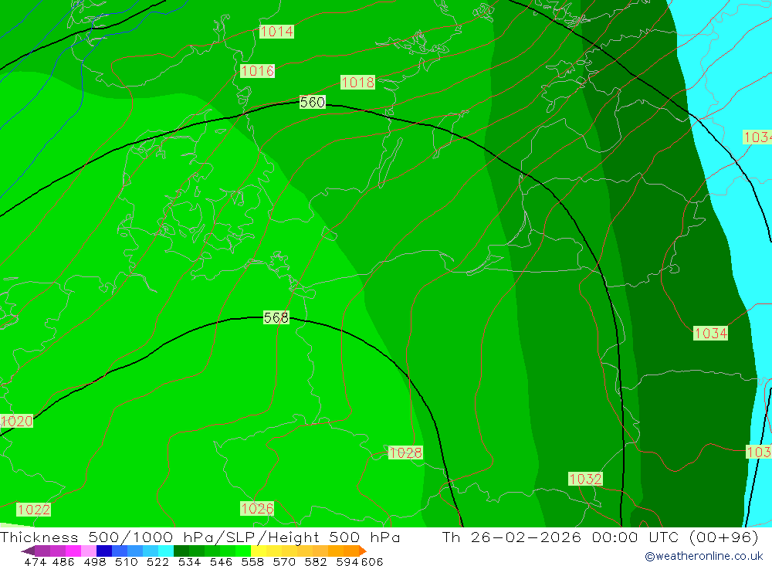Image resolution: width=772 pixels, height=566 pixels.
Task: Click the 1018 isobar label
Action: (x=358, y=83)
